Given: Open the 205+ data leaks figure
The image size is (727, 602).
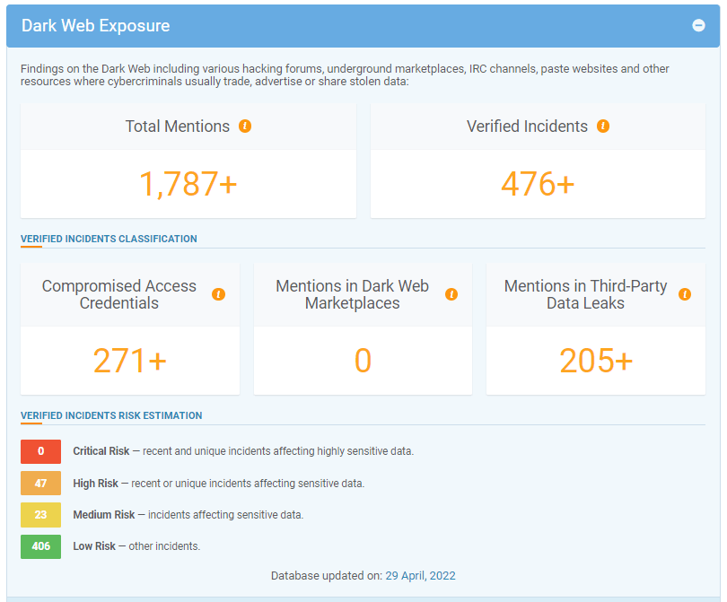Looking at the screenshot, I should tap(596, 361).
